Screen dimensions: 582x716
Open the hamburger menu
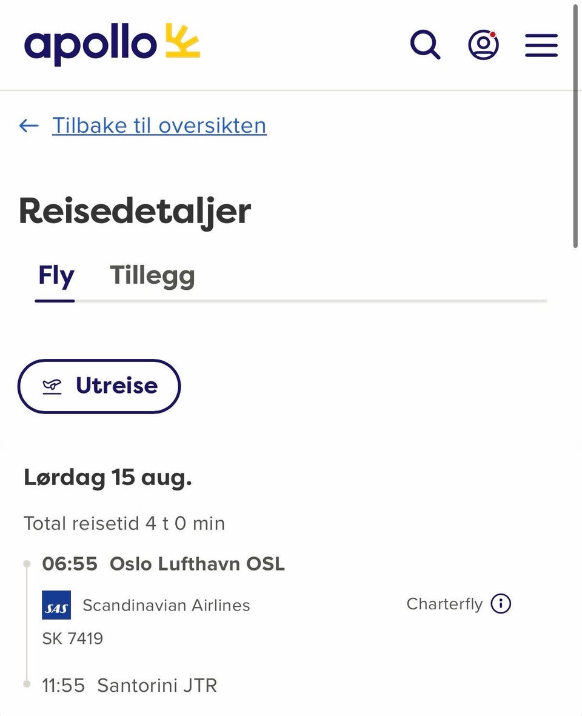541,45
